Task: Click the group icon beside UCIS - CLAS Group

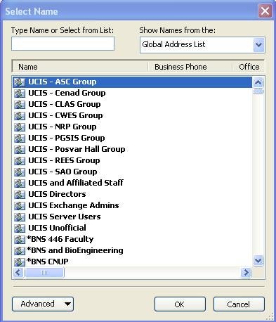Action: point(20,105)
